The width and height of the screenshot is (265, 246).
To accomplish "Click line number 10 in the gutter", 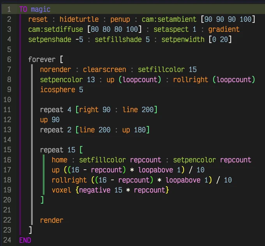I will 7,99.
